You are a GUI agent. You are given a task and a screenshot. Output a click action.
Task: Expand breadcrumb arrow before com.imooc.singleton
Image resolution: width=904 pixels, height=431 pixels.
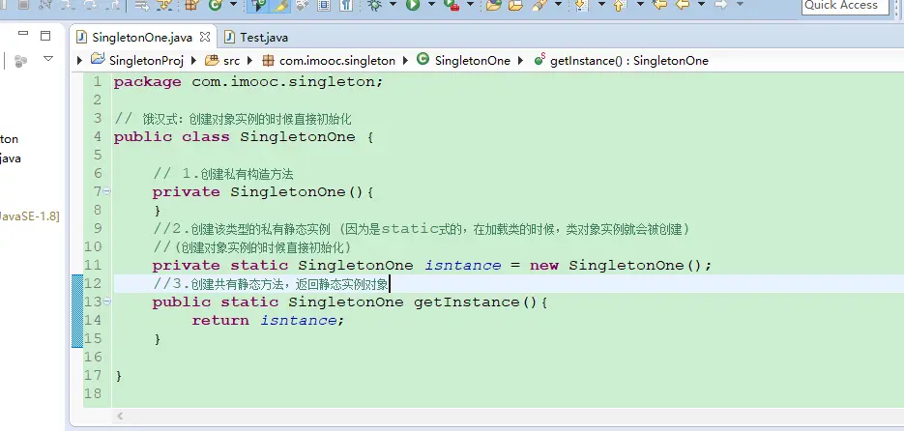(x=249, y=60)
